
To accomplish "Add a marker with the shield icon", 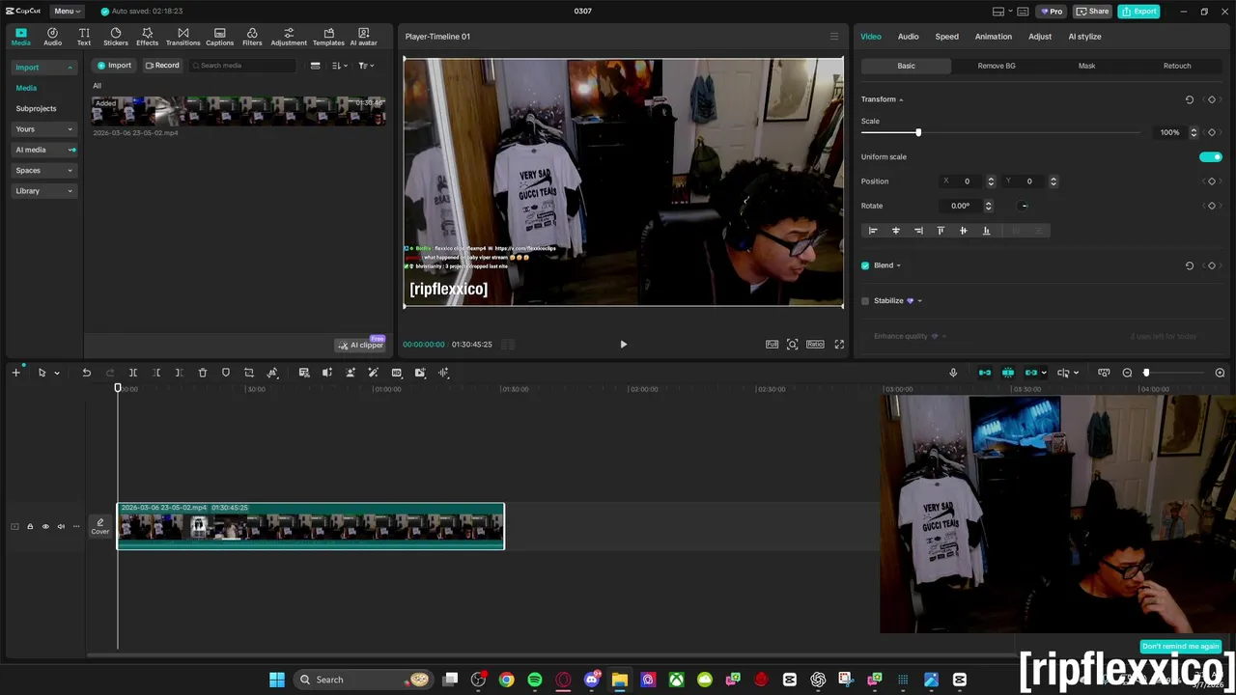I will pos(226,373).
